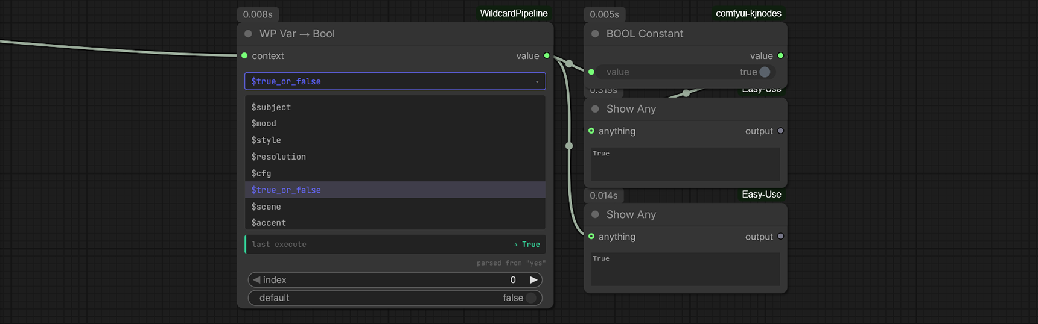Image resolution: width=1038 pixels, height=324 pixels.
Task: Select $style from the list
Action: tap(395, 140)
